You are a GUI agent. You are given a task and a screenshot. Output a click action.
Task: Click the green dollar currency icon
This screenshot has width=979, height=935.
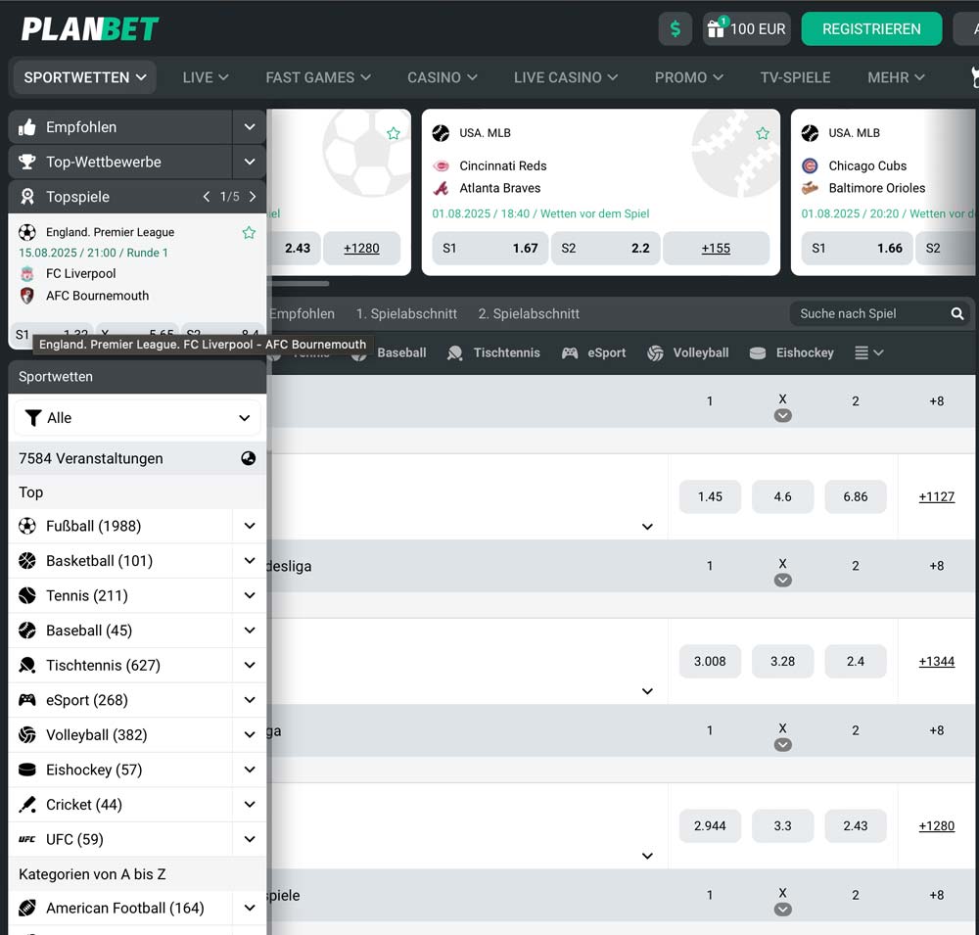pyautogui.click(x=675, y=28)
